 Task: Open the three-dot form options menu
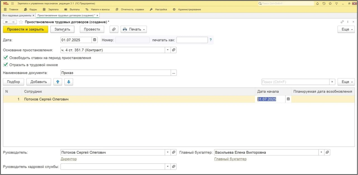(x=348, y=22)
